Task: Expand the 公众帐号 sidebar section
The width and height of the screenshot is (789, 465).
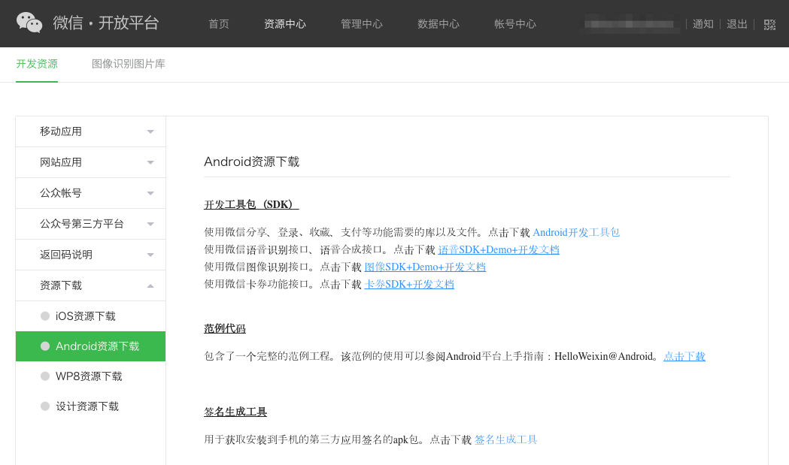Action: click(90, 192)
